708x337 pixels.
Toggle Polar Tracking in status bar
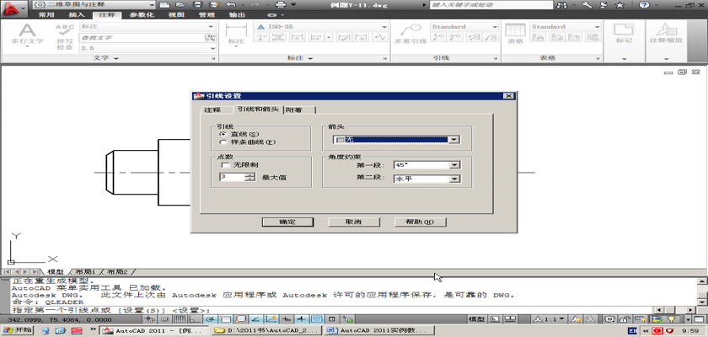[x=211, y=319]
